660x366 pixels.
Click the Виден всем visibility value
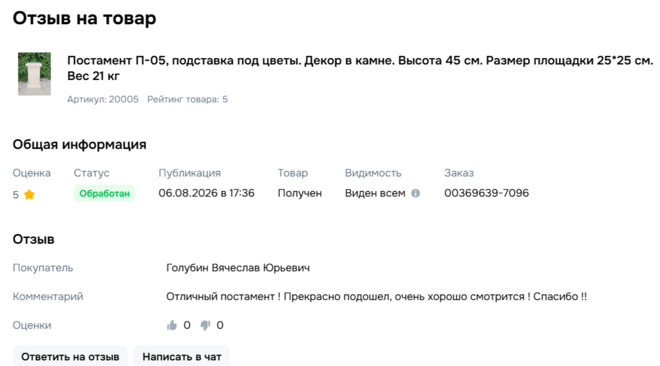pos(375,193)
